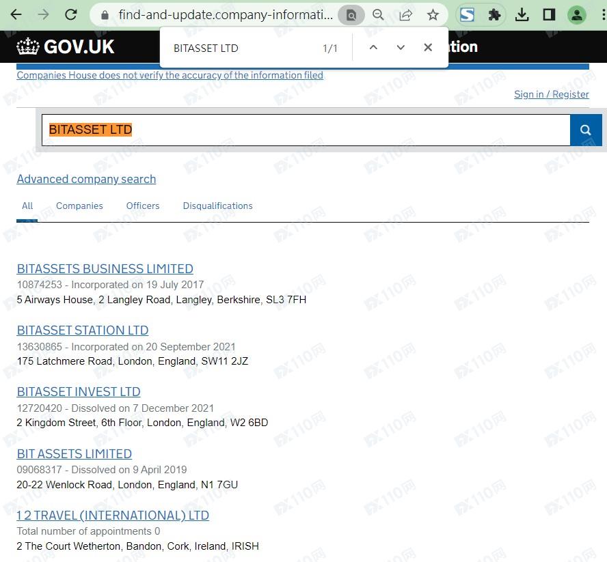Select the All results tab

tap(27, 206)
